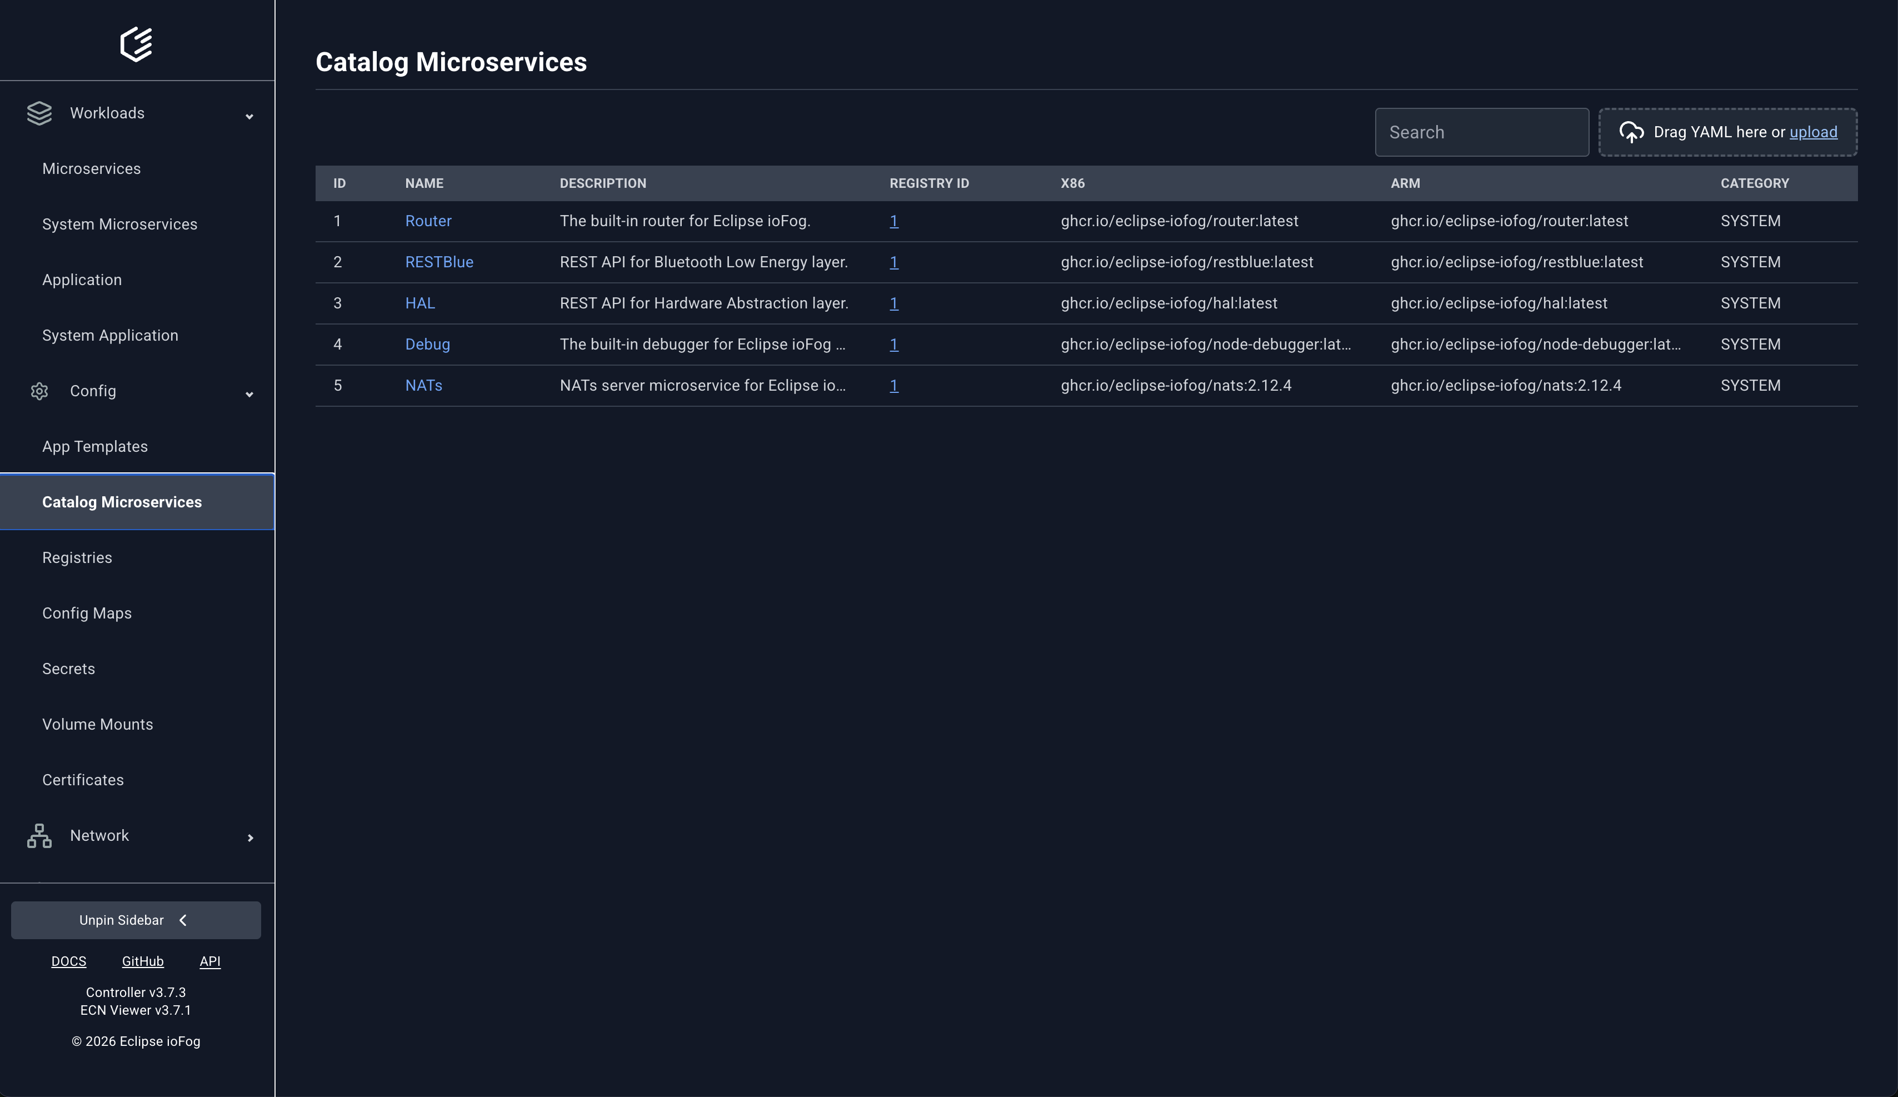
Task: Click the Config gear icon
Action: click(x=39, y=391)
